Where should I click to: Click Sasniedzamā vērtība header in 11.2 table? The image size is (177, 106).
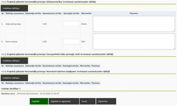(52, 13)
